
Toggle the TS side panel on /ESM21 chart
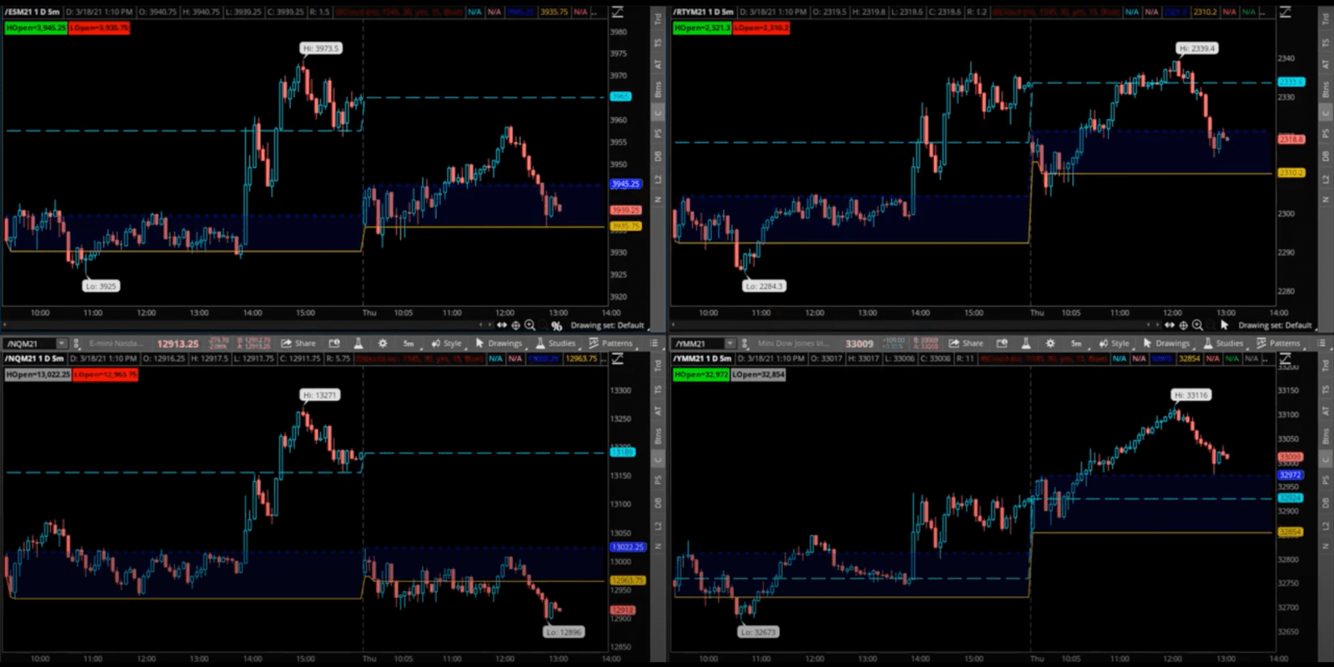point(658,42)
